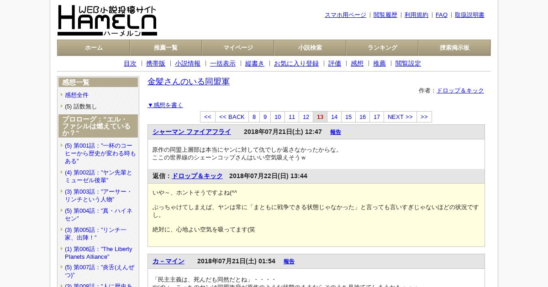Screen dimensions: 548x287
Task: Open the 取扱説明書 link
Action: click(469, 15)
